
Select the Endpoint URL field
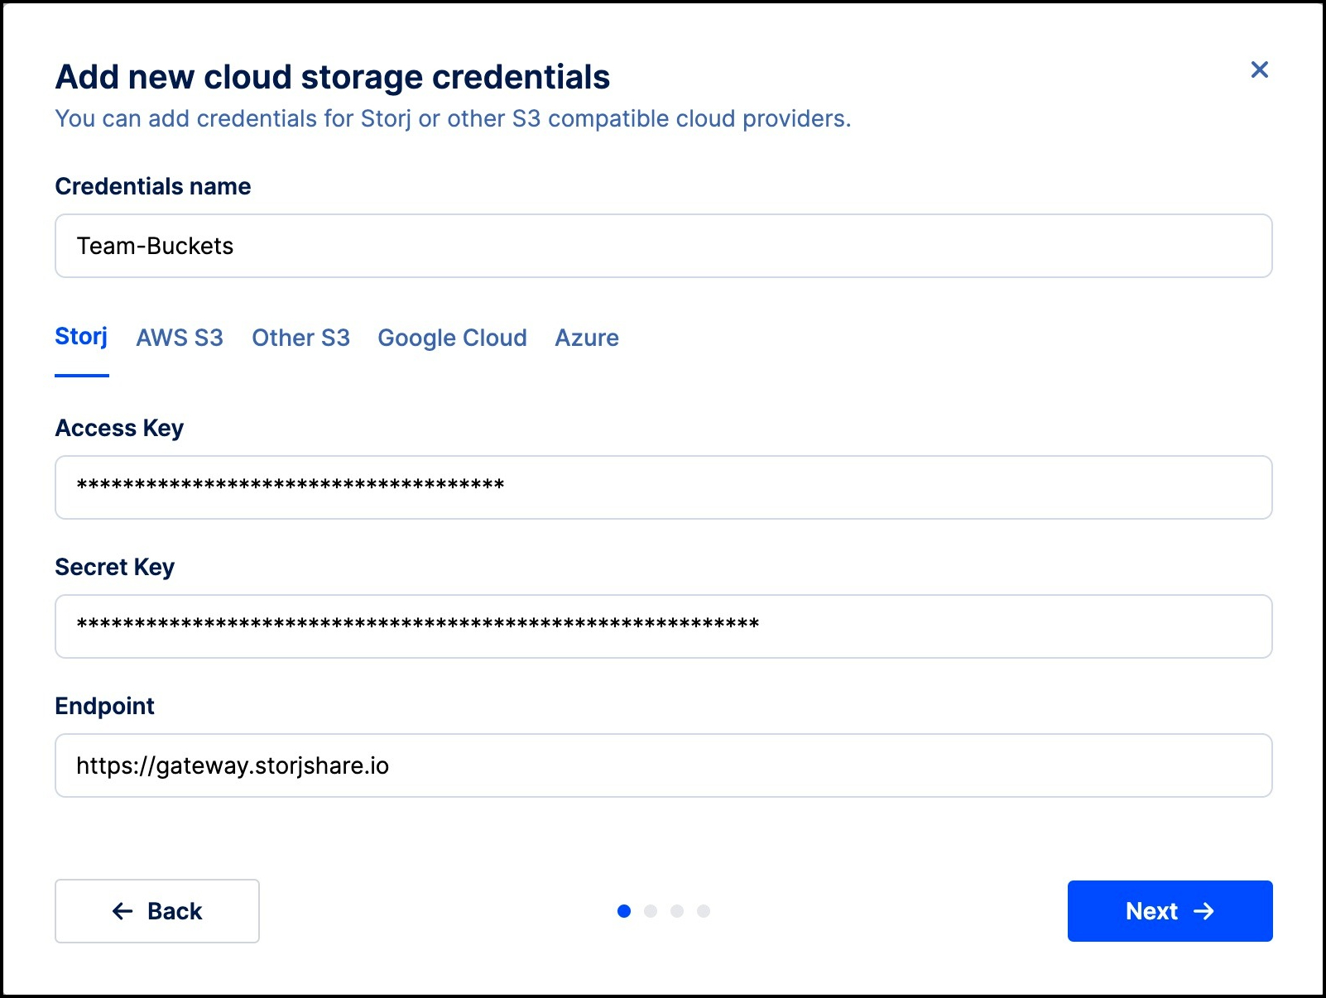click(x=663, y=765)
